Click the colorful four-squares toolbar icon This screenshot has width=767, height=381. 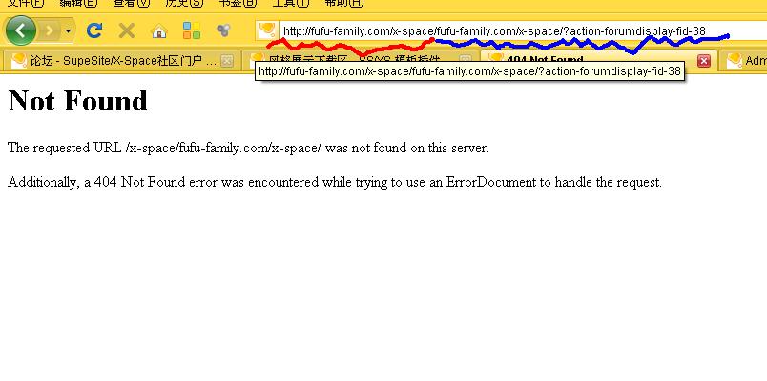(192, 30)
